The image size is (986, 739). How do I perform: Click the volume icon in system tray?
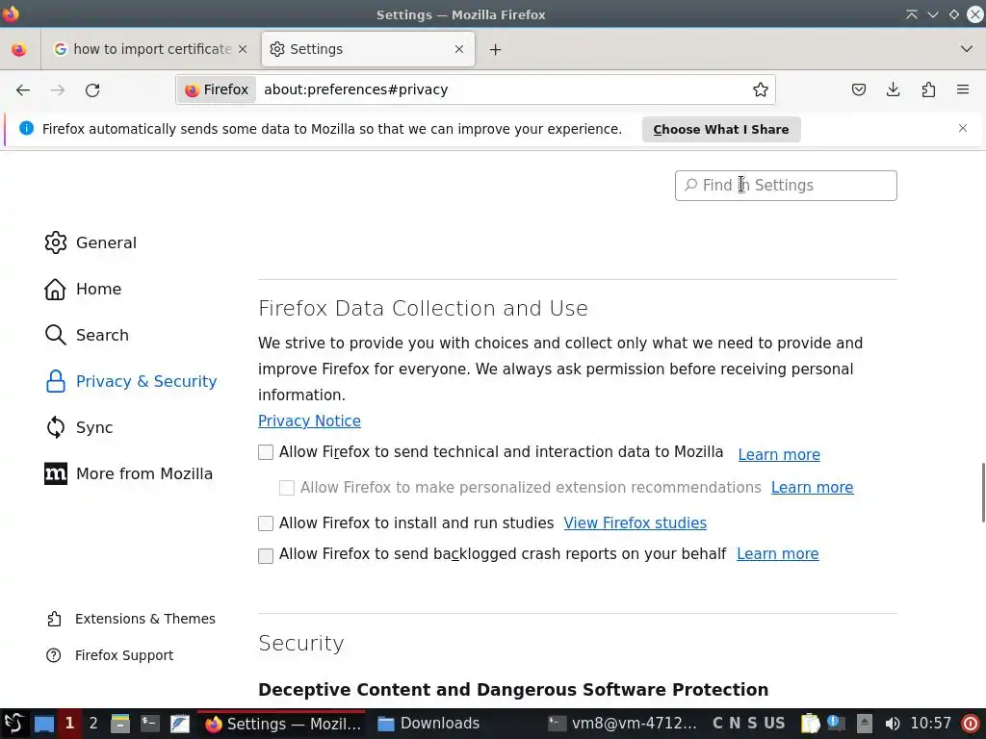click(893, 724)
